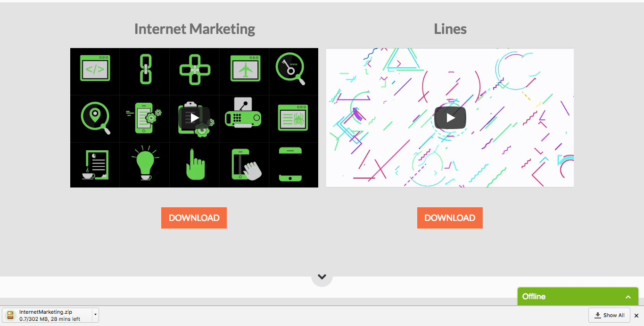
Task: Open InternetMarketing.zip download options arrow
Action: 95,314
